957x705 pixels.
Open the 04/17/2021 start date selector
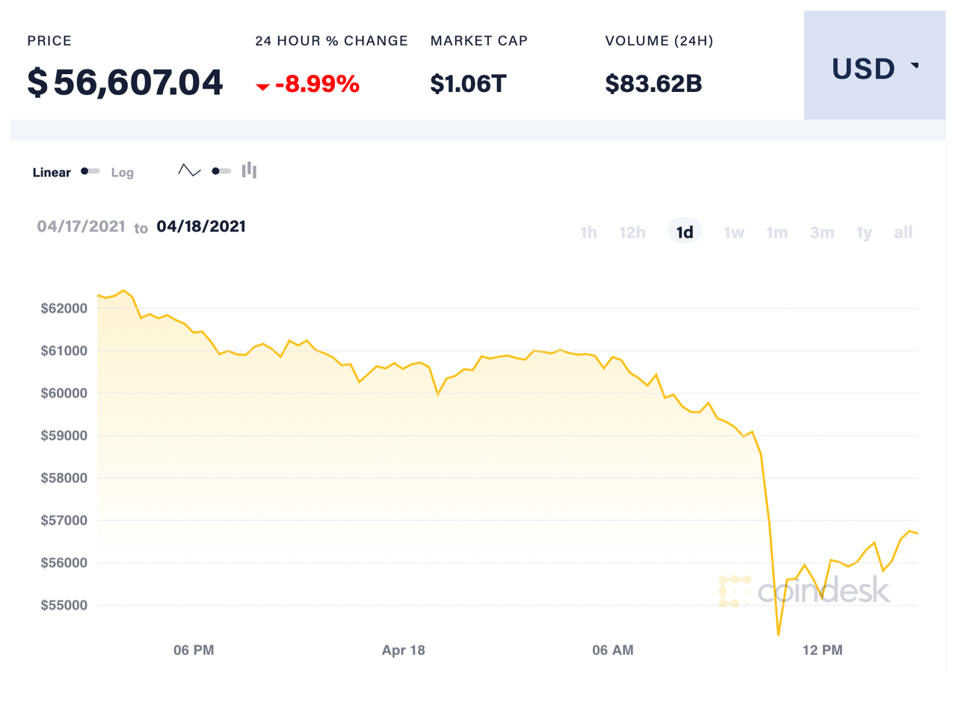[x=82, y=227]
